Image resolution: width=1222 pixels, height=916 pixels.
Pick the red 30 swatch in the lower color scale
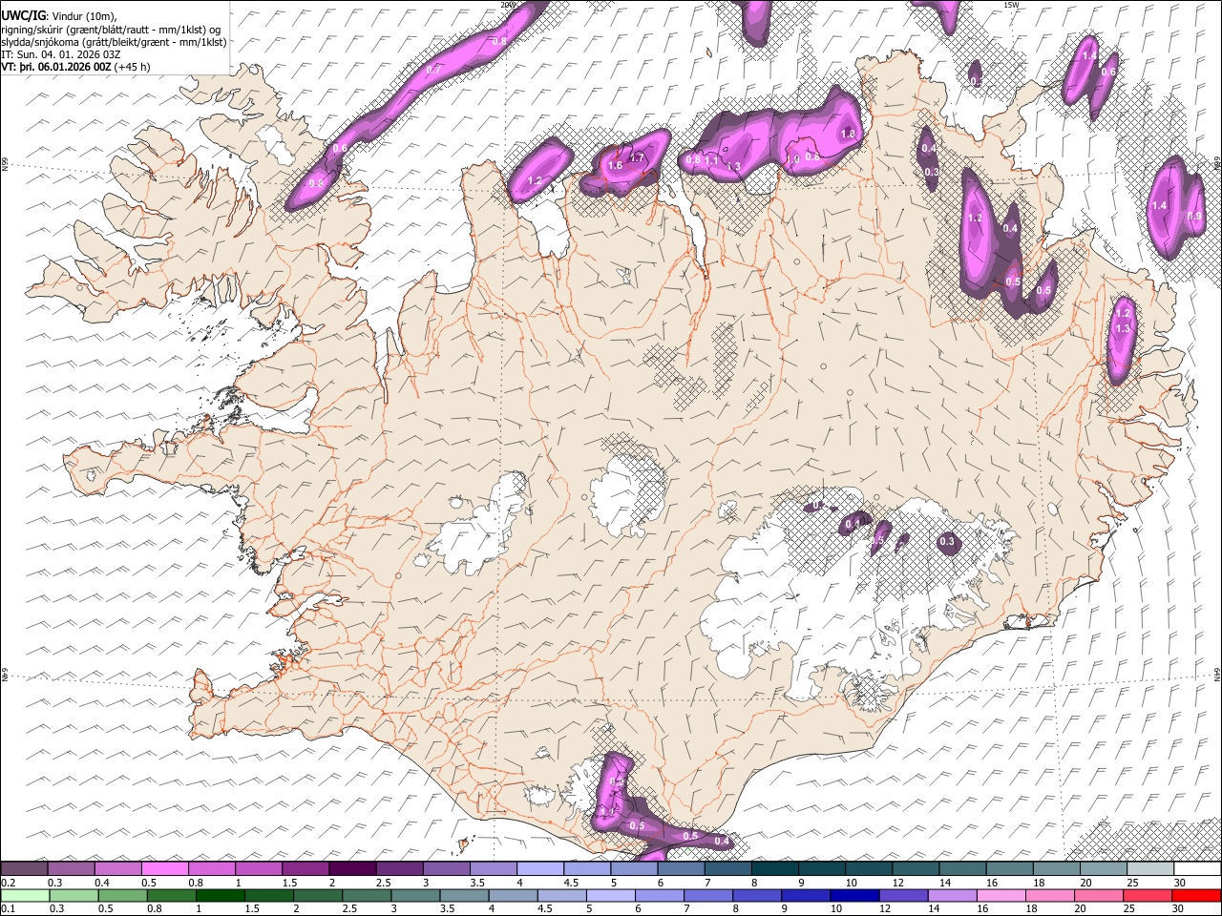click(x=1197, y=895)
